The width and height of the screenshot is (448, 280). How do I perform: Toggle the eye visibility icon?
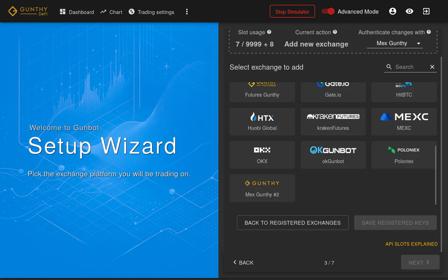(x=409, y=11)
